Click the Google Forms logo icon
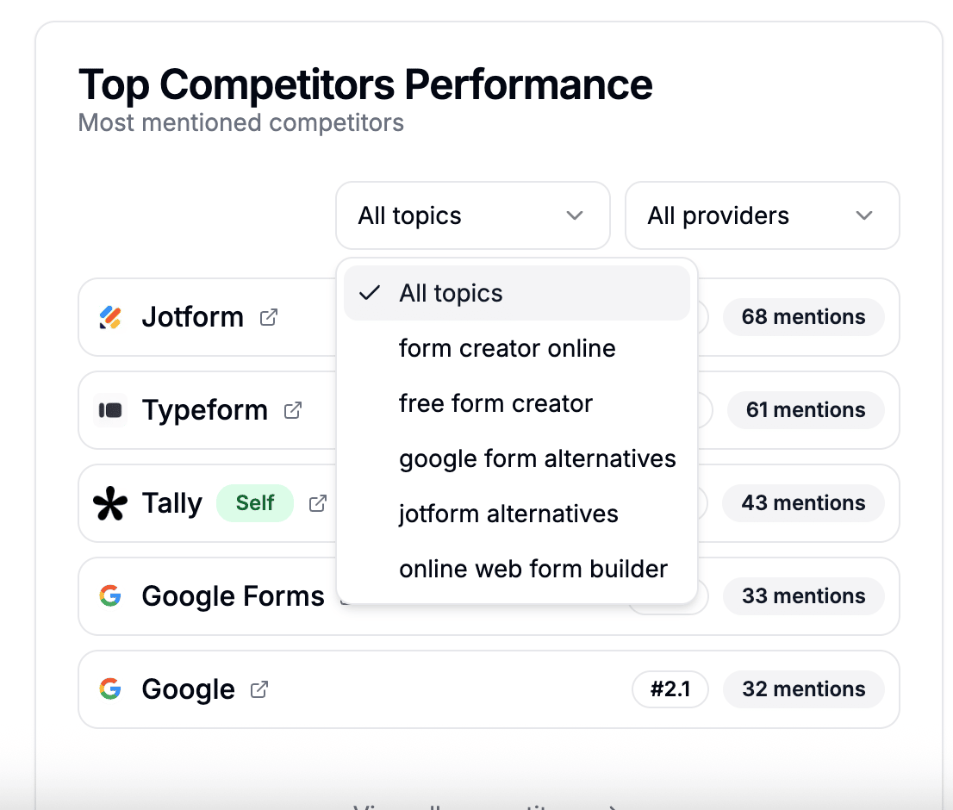 110,596
